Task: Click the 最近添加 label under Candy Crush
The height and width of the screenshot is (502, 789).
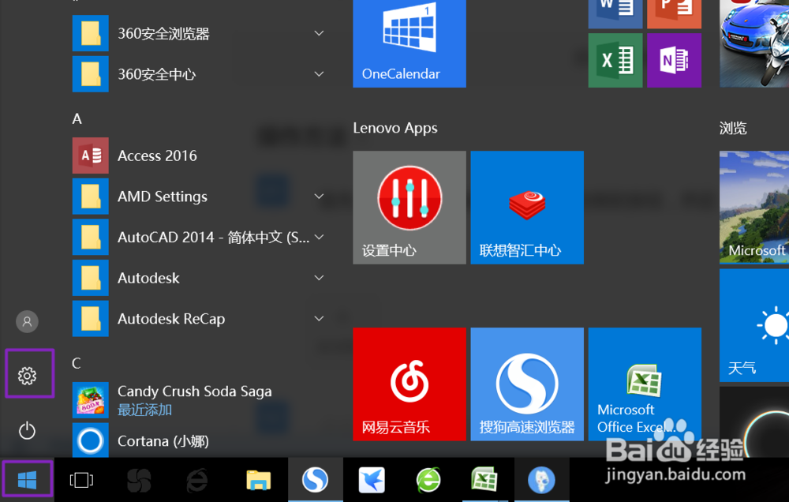Action: pyautogui.click(x=144, y=410)
